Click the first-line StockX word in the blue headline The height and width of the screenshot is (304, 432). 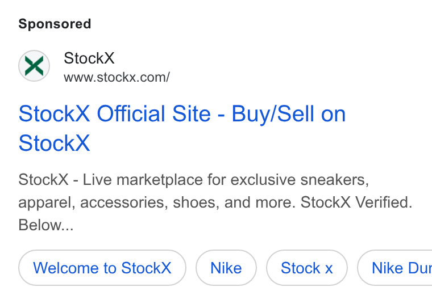pyautogui.click(x=54, y=114)
